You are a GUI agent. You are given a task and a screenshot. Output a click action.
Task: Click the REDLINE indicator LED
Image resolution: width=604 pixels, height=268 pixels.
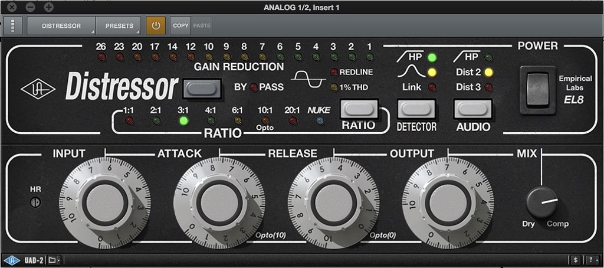tap(334, 72)
